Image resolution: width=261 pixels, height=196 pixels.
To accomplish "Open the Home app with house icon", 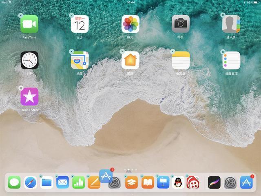I will pyautogui.click(x=130, y=60).
